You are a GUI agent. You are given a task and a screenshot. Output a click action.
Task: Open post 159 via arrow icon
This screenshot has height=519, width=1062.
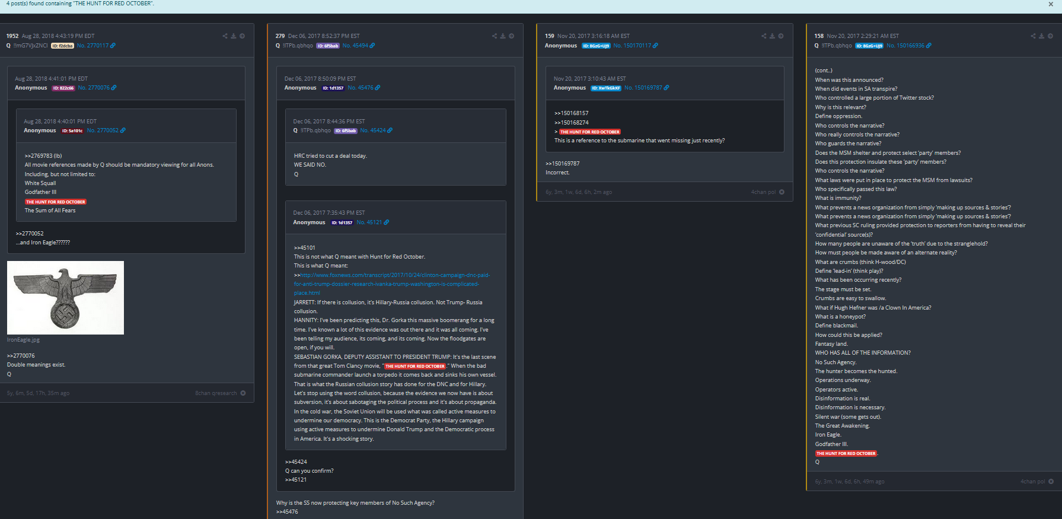point(781,36)
